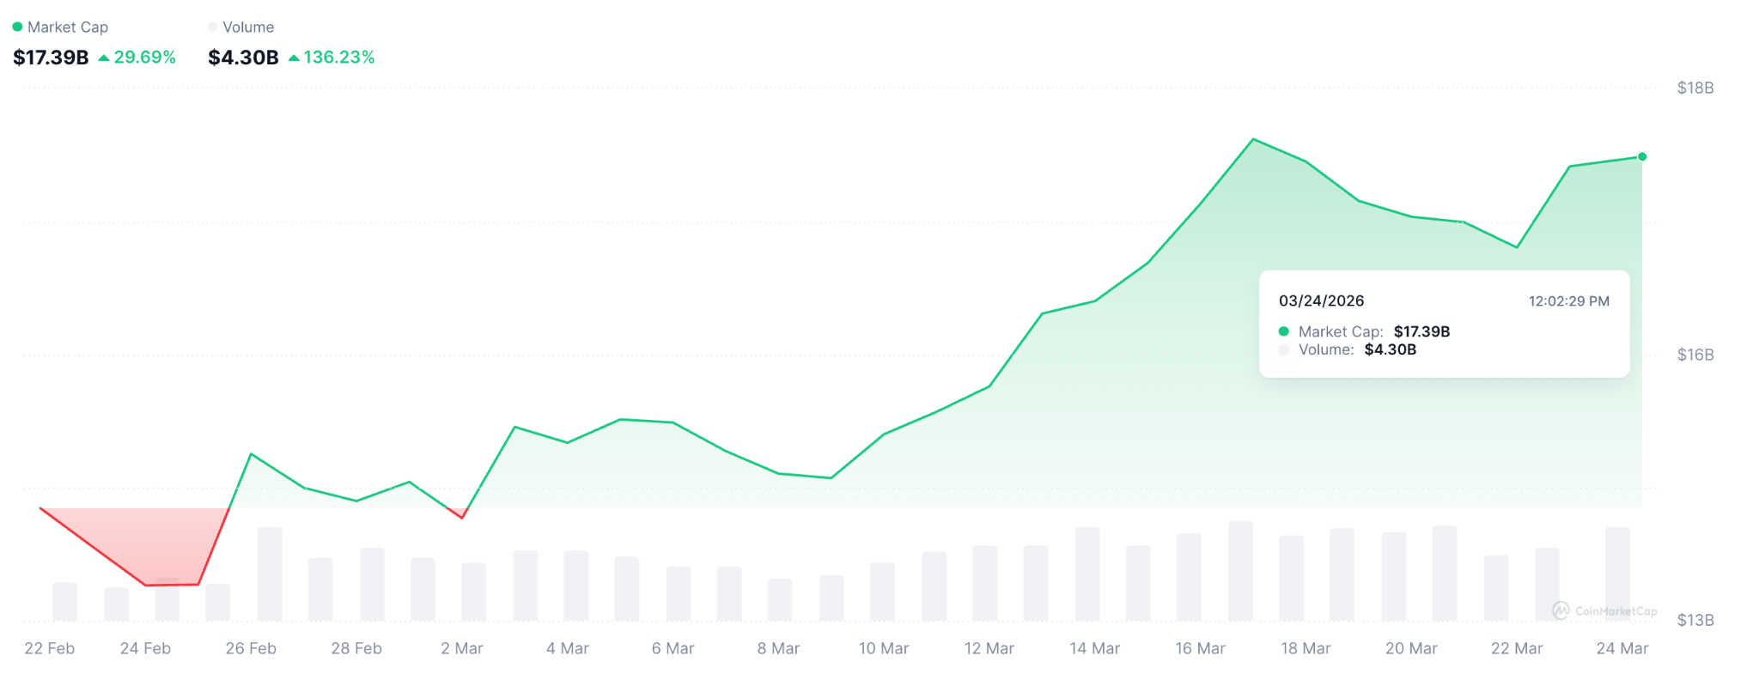Toggle the Market Cap legend green dot

(17, 27)
